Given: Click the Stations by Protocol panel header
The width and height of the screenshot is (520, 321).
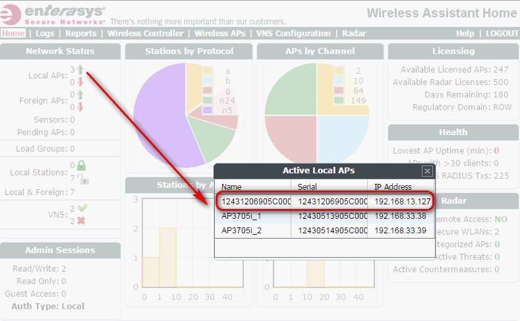Looking at the screenshot, I should point(189,51).
